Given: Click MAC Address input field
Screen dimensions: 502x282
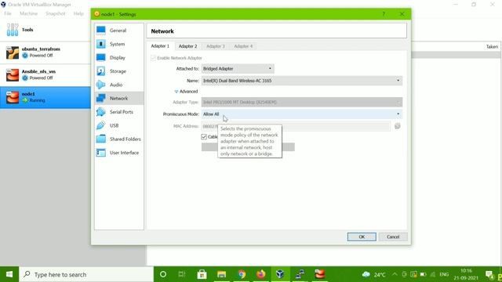Looking at the screenshot, I should pyautogui.click(x=296, y=126).
